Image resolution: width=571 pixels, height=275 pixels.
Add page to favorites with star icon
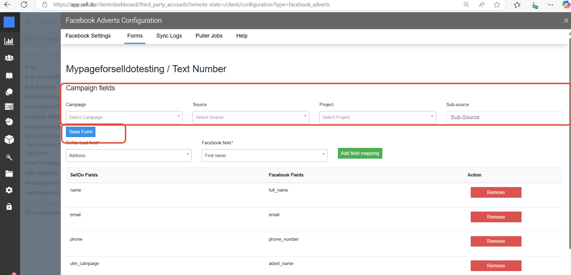[x=497, y=5]
